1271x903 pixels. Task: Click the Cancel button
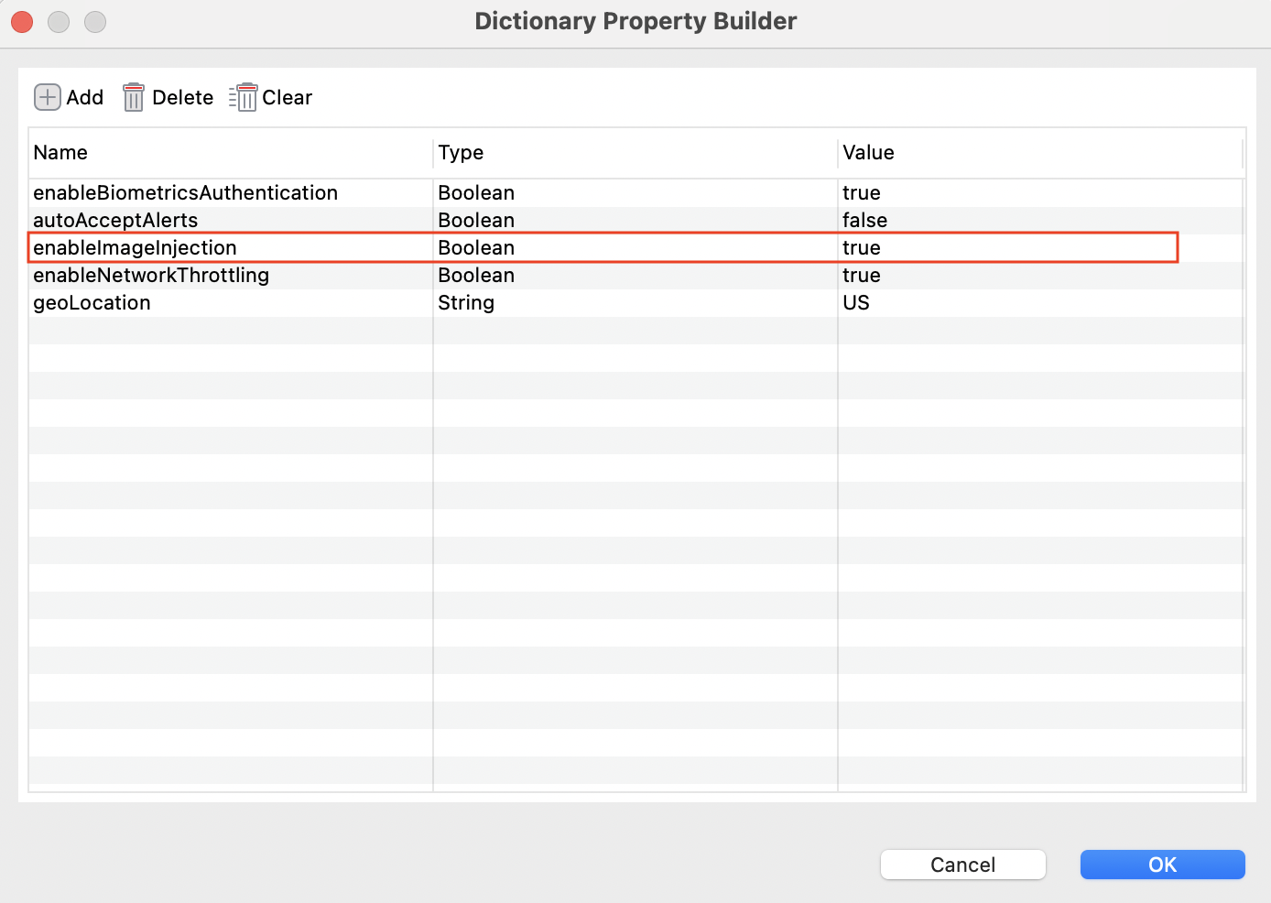[962, 865]
